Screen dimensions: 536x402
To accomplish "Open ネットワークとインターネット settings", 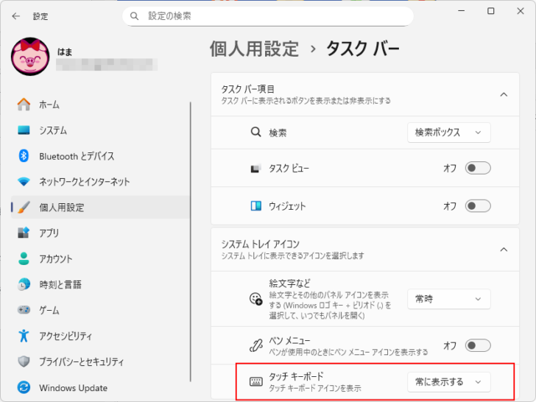I will coord(100,182).
